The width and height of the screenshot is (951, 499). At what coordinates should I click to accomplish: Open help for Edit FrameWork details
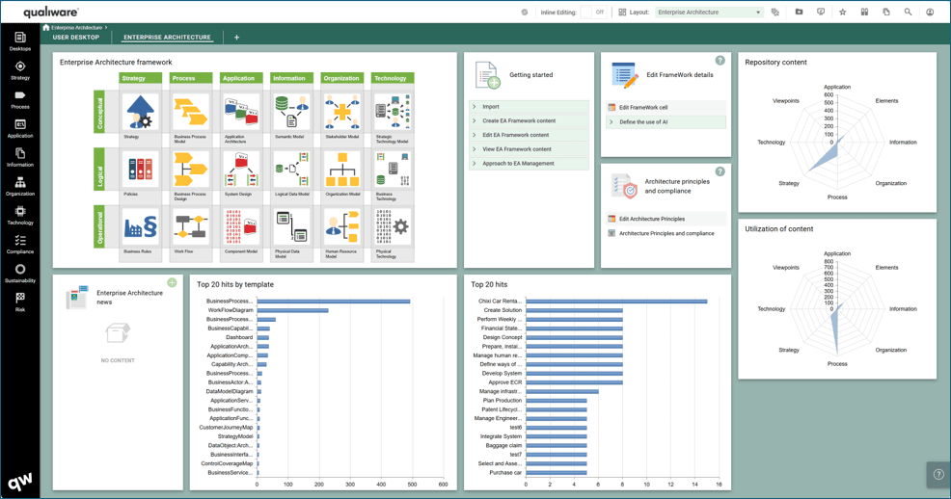pyautogui.click(x=720, y=61)
